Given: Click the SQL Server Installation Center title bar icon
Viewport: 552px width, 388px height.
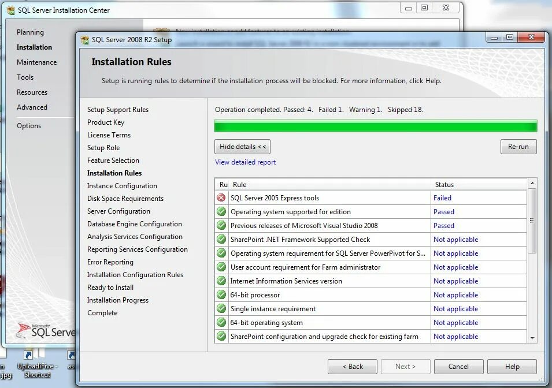Looking at the screenshot, I should pos(11,10).
